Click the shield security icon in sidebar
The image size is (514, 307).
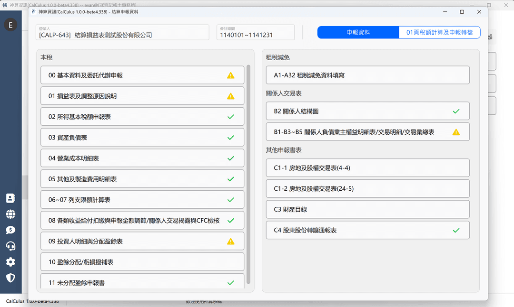click(x=10, y=278)
